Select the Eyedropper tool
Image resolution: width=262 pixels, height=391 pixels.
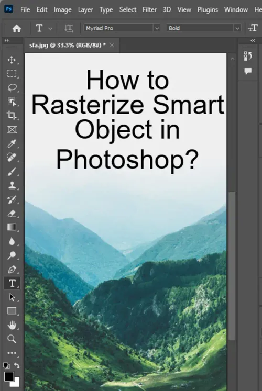[x=12, y=143]
